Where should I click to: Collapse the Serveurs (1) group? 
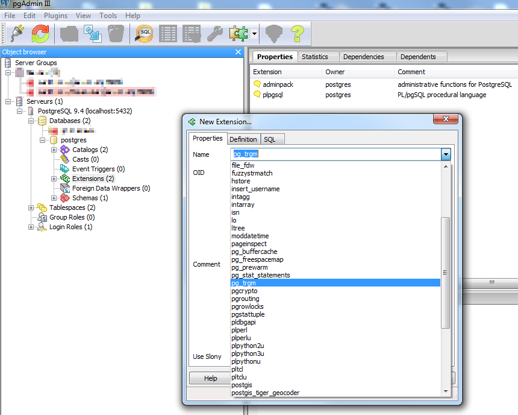tap(8, 101)
